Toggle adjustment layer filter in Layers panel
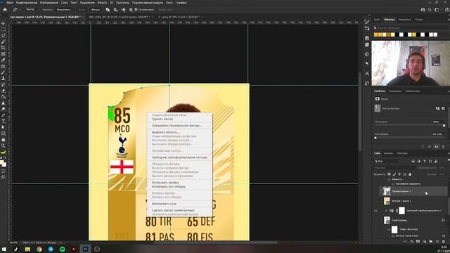The width and height of the screenshot is (450, 253). 419,161
